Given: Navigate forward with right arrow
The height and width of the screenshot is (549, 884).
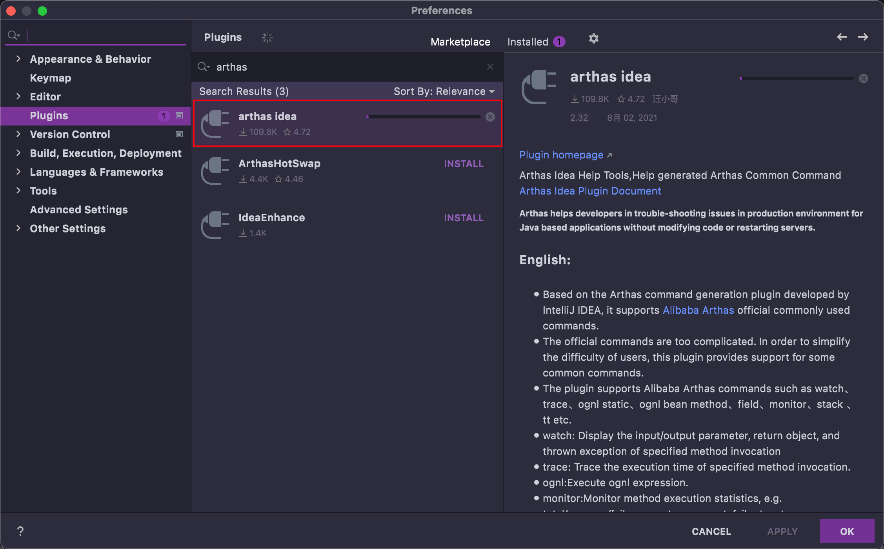Looking at the screenshot, I should point(863,37).
